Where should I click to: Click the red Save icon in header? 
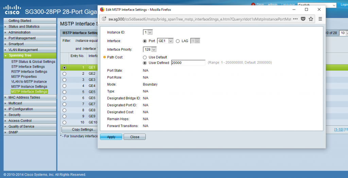pyautogui.click(x=253, y=4)
